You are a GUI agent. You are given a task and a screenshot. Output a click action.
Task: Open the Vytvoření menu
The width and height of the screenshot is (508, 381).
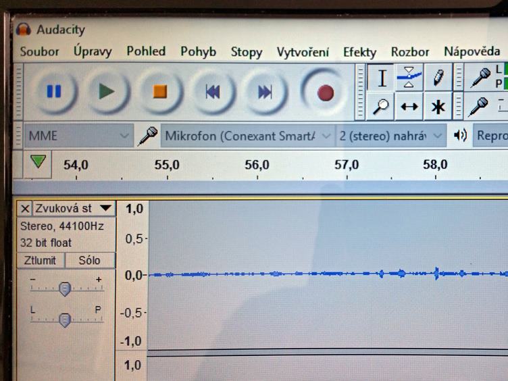(303, 52)
